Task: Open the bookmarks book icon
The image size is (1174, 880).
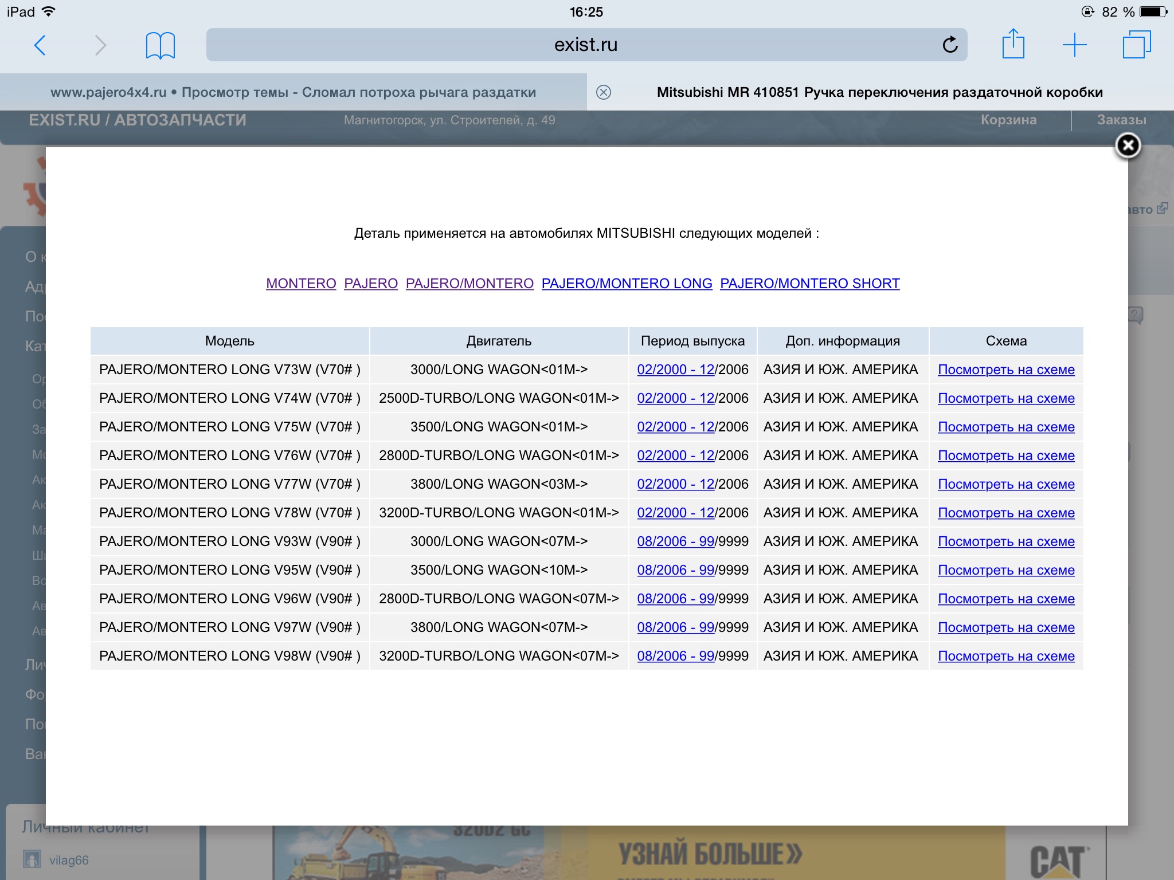Action: click(161, 45)
